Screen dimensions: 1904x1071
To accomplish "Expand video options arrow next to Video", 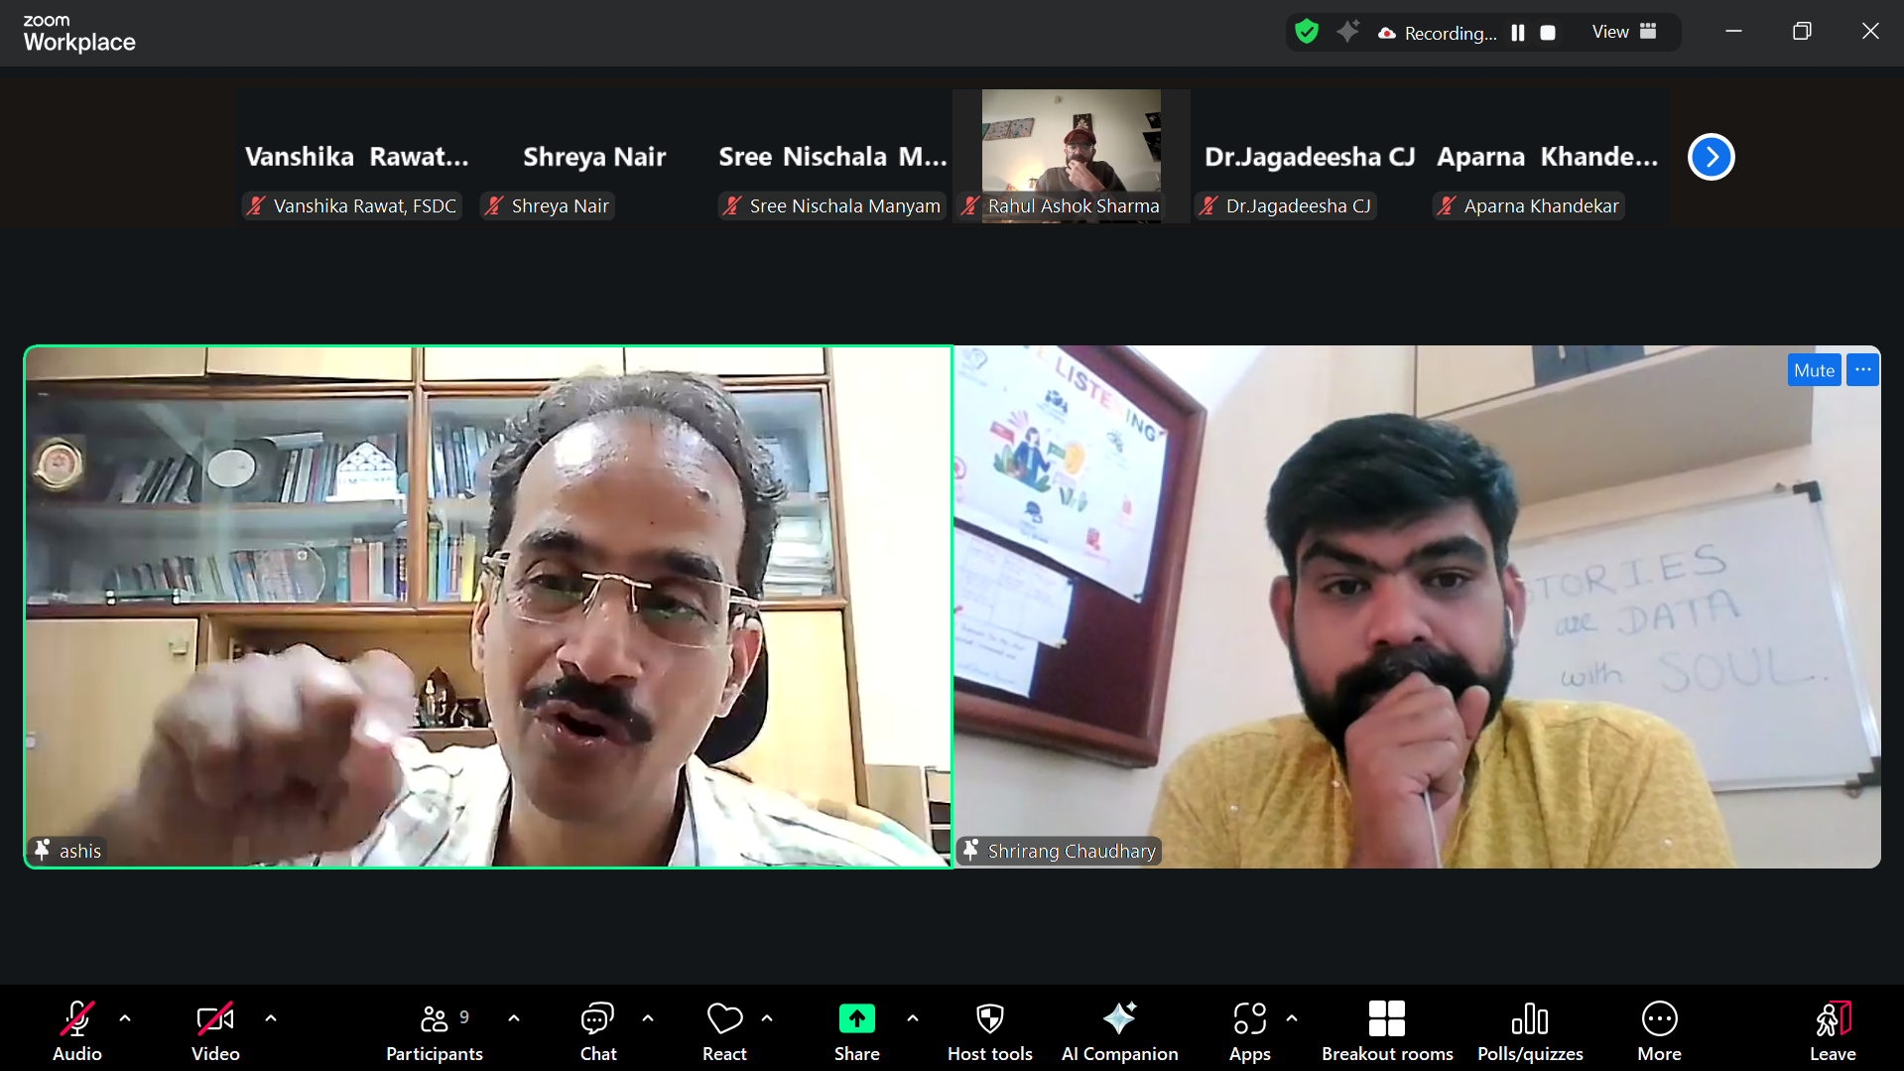I will (x=271, y=1018).
